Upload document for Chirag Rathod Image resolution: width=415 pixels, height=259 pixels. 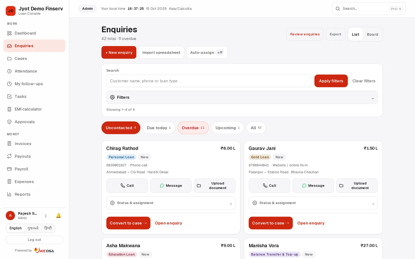pos(215,186)
